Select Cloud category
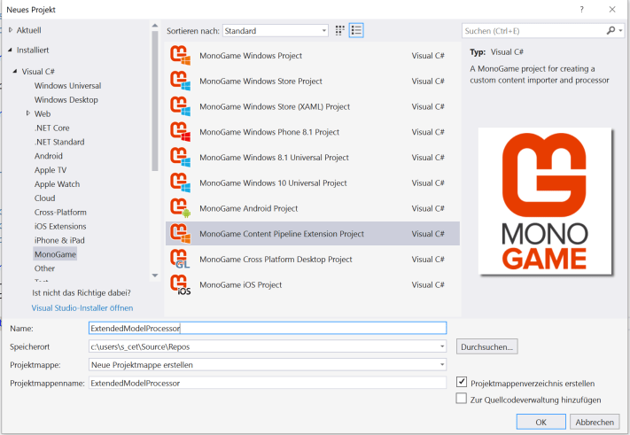Image resolution: width=630 pixels, height=435 pixels. (44, 198)
